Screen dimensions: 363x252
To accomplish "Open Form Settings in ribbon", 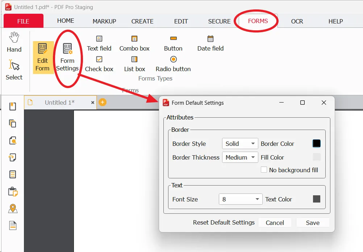I will click(x=67, y=58).
